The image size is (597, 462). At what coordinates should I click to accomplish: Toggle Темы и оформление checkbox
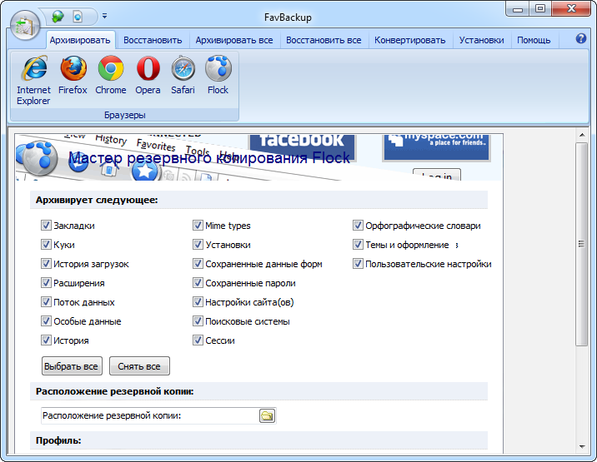click(x=358, y=244)
